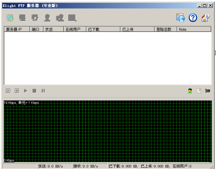Image resolution: width=216 pixels, height=169 pixels.
Task: Click the add new virtual server icon
Action: [x=10, y=18]
